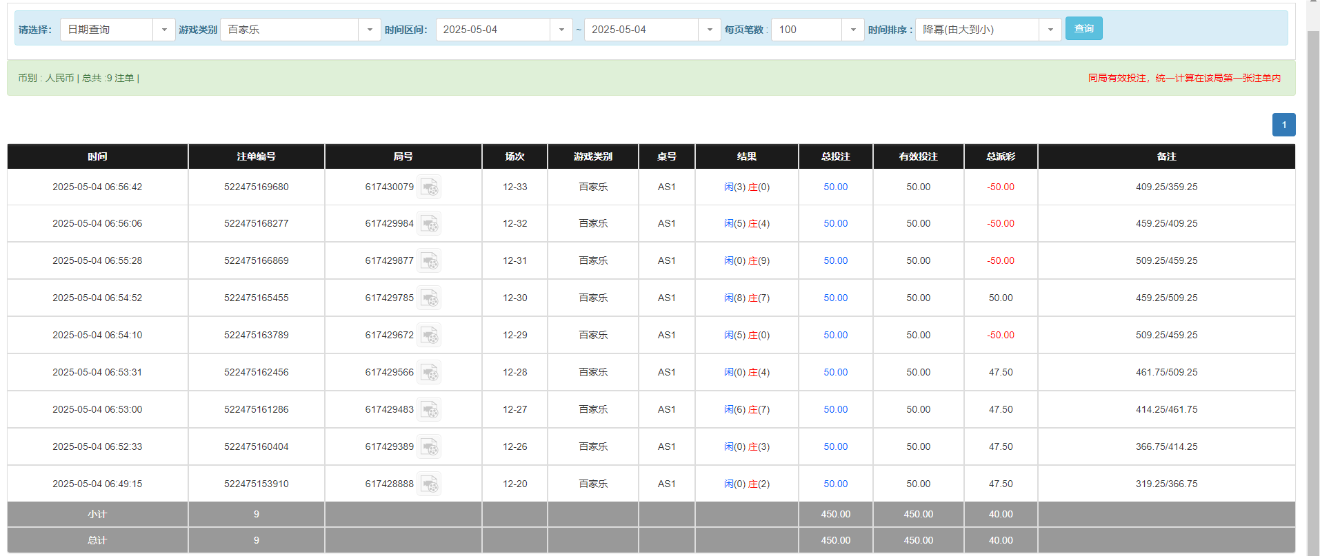The image size is (1320, 556).
Task: Click the 查询 search button
Action: pyautogui.click(x=1083, y=28)
